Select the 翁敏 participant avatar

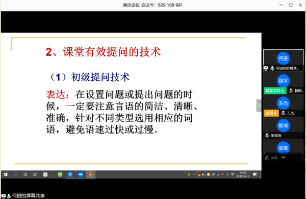tap(283, 148)
